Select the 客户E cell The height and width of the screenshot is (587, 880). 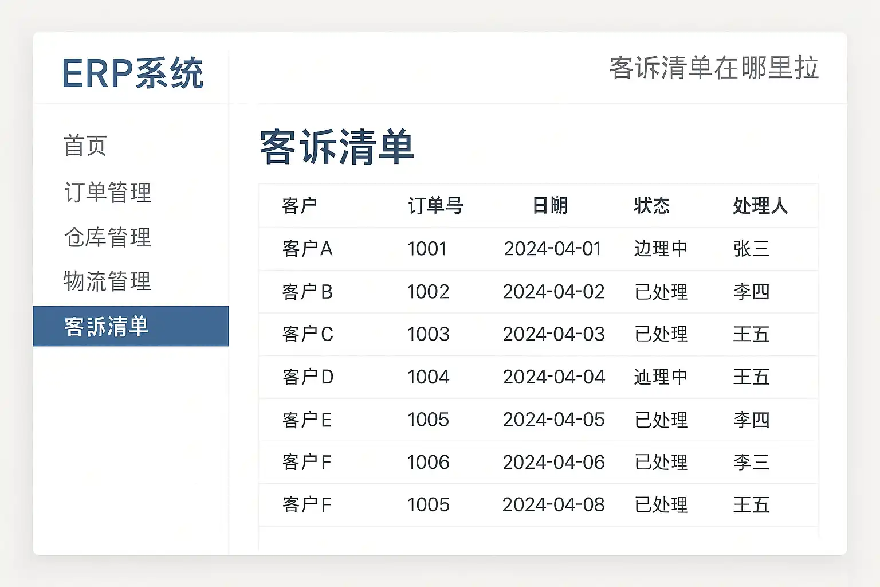pyautogui.click(x=307, y=420)
